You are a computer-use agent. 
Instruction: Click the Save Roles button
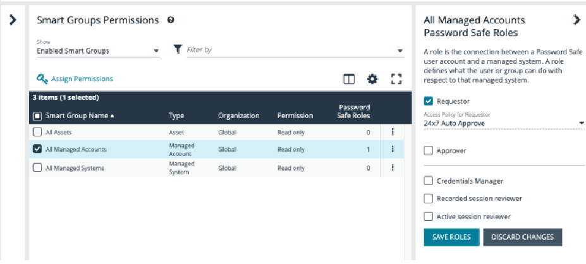click(451, 237)
